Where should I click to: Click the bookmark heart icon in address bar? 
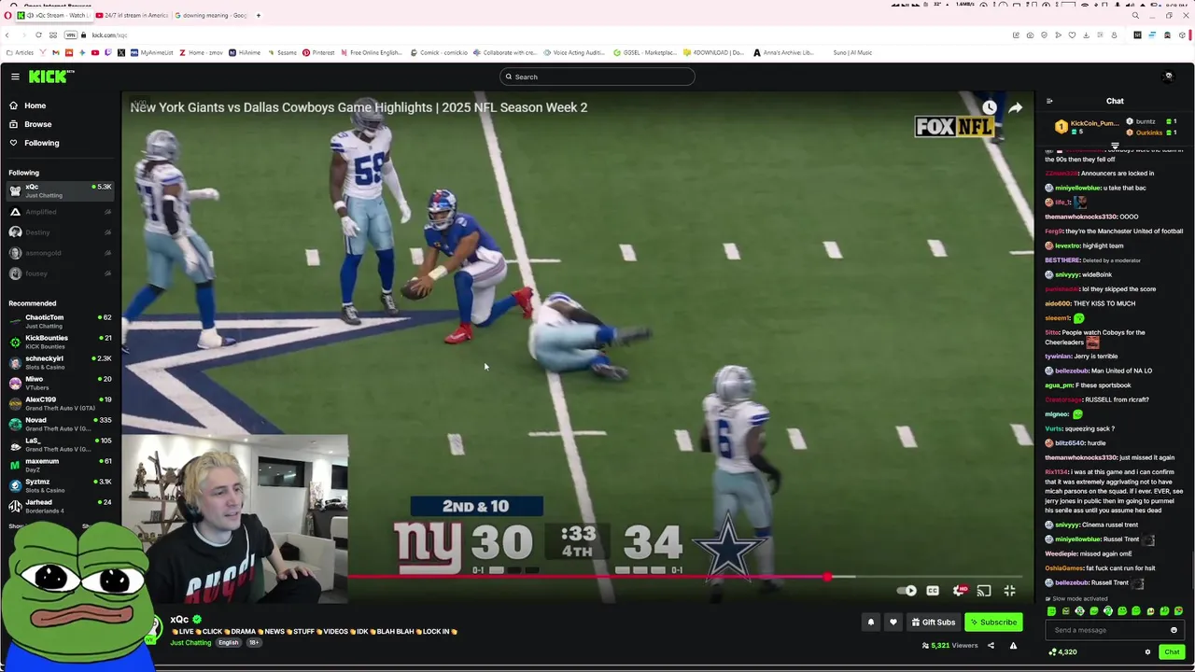1072,35
